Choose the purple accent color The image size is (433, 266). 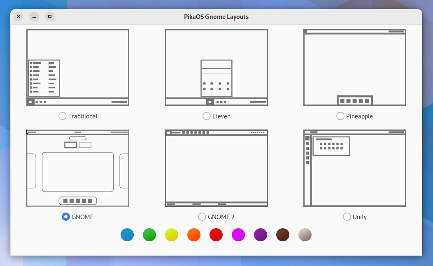[x=261, y=235]
